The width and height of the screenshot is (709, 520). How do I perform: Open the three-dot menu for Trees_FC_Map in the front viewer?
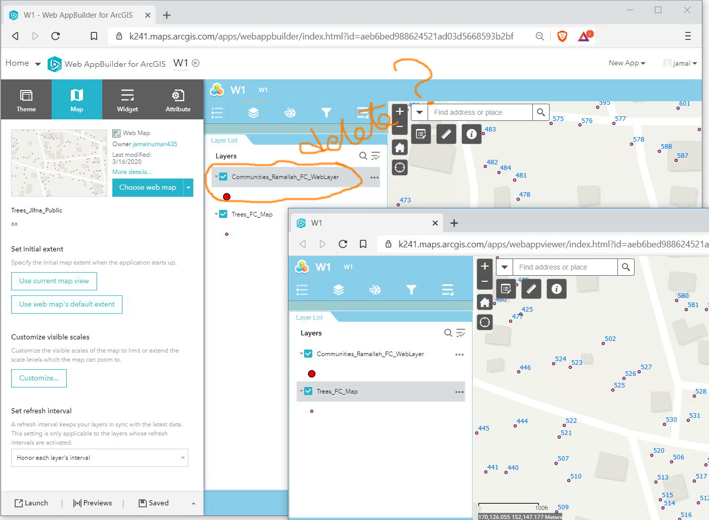click(x=460, y=392)
